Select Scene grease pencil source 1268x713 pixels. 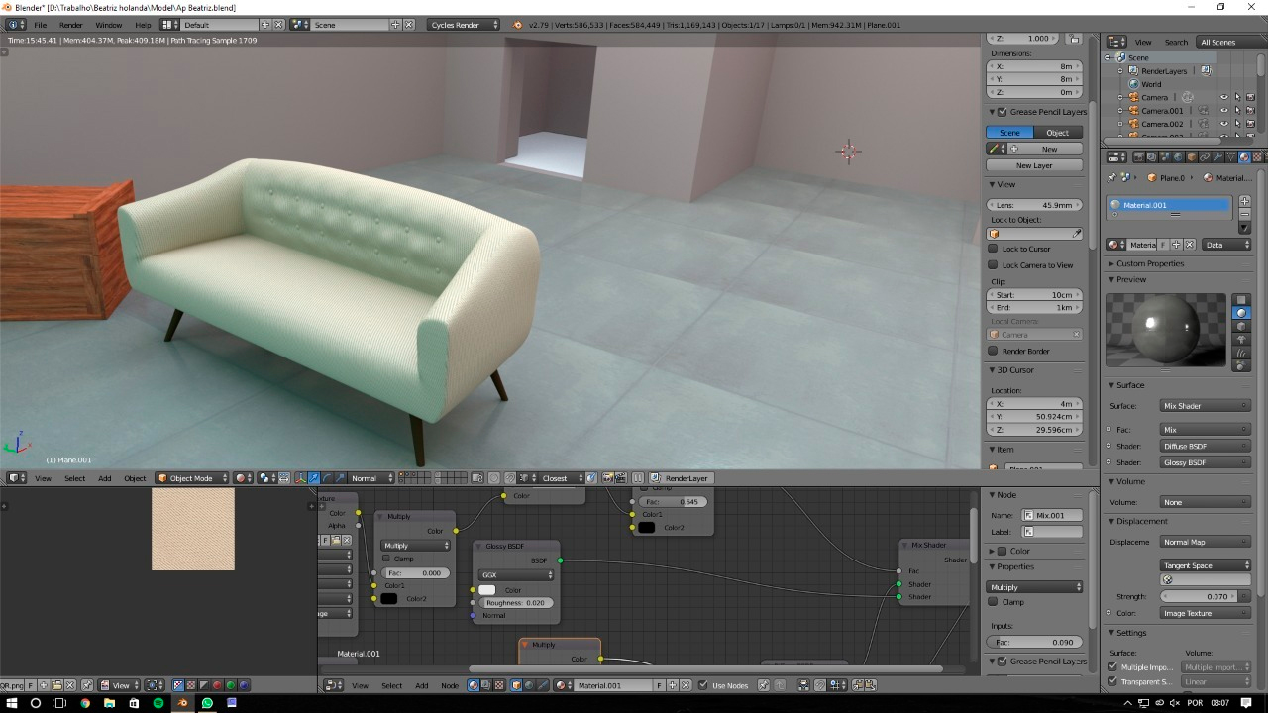(1009, 133)
